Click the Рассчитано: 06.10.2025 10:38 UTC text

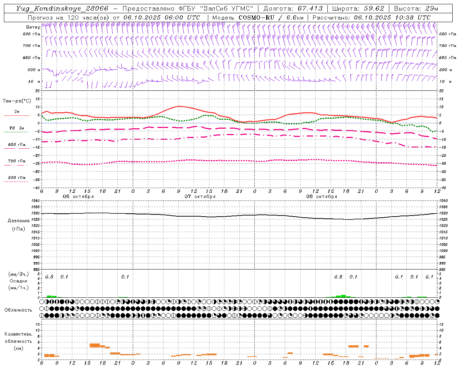tap(372, 18)
